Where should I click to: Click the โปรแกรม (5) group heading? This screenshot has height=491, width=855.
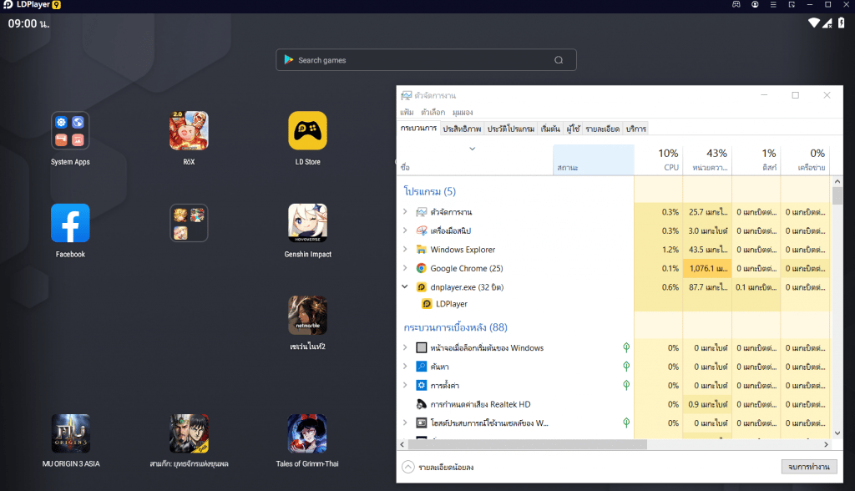430,191
